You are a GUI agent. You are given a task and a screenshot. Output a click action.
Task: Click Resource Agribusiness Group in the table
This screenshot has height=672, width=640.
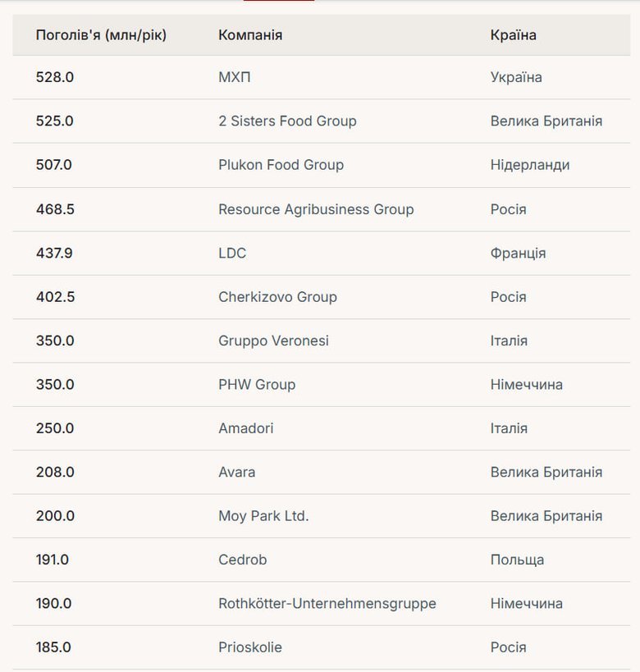coord(316,209)
